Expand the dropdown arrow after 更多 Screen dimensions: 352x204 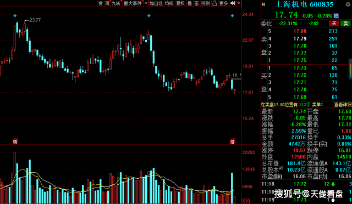pyautogui.click(x=239, y=3)
